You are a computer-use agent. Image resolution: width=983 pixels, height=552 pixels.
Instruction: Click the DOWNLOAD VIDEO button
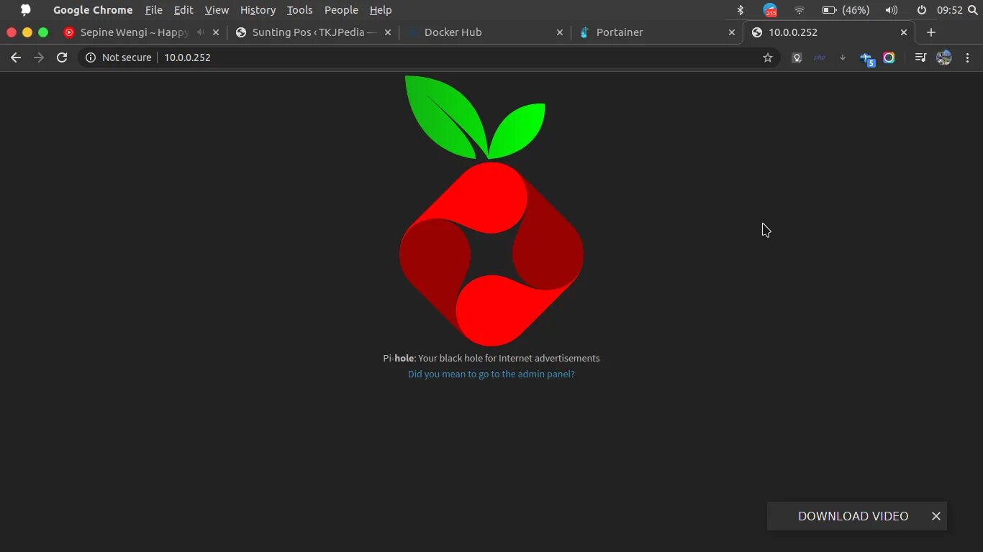(x=853, y=516)
